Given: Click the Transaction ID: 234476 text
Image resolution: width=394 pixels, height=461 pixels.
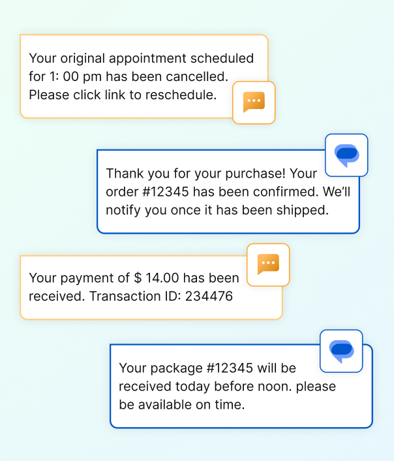Looking at the screenshot, I should (x=161, y=296).
